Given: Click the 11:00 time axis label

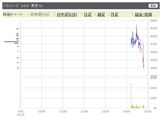Looking at the screenshot, I should pyautogui.click(x=63, y=111).
